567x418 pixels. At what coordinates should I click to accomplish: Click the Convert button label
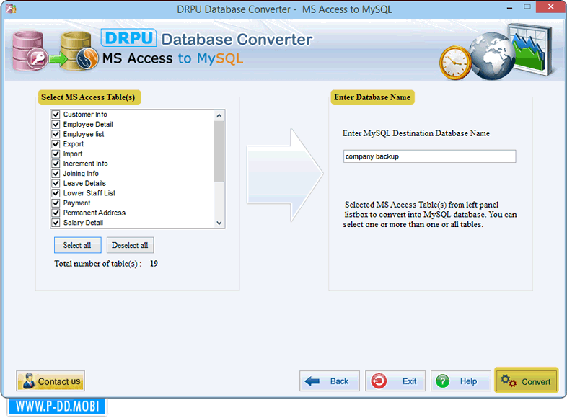click(536, 382)
